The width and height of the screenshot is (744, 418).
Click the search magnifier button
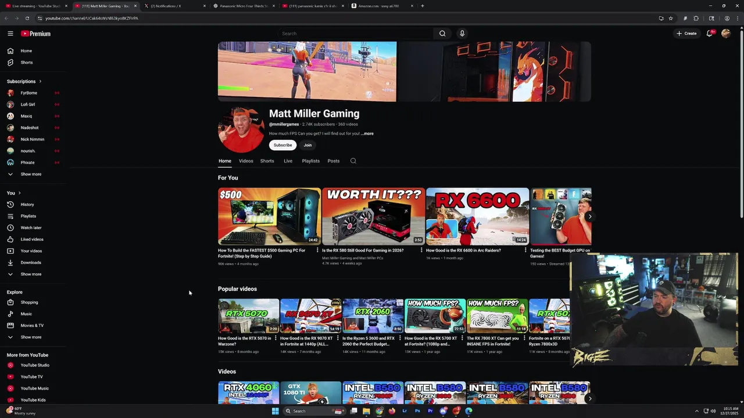coord(442,34)
